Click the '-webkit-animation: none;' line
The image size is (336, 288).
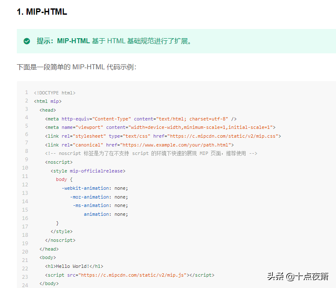click(x=95, y=188)
